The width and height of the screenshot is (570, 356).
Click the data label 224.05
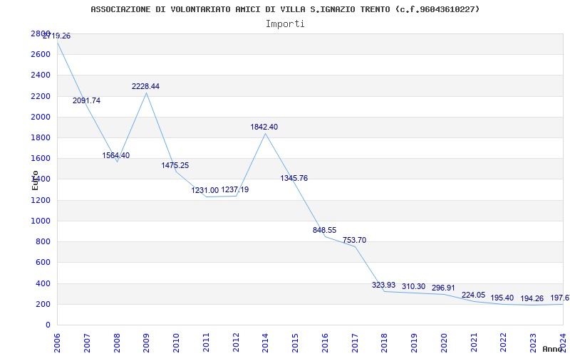(473, 295)
